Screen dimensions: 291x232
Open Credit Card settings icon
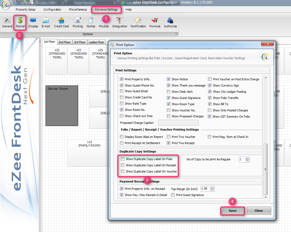(61, 22)
